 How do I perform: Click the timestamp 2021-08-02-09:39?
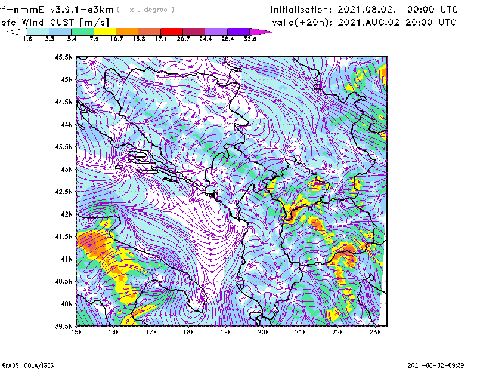(436, 365)
